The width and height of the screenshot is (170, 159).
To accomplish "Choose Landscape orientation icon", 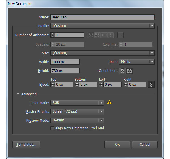I will click(x=129, y=71).
